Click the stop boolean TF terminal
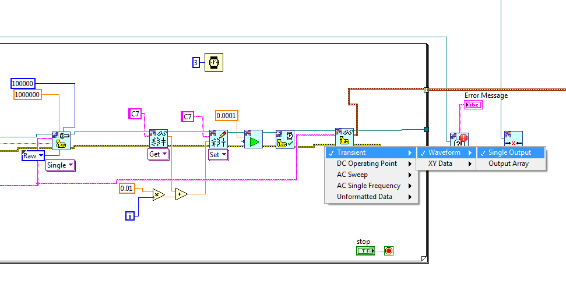 (365, 250)
